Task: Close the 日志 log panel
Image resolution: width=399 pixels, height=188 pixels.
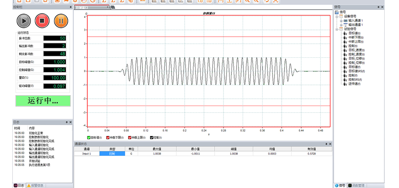Action: click(70, 122)
